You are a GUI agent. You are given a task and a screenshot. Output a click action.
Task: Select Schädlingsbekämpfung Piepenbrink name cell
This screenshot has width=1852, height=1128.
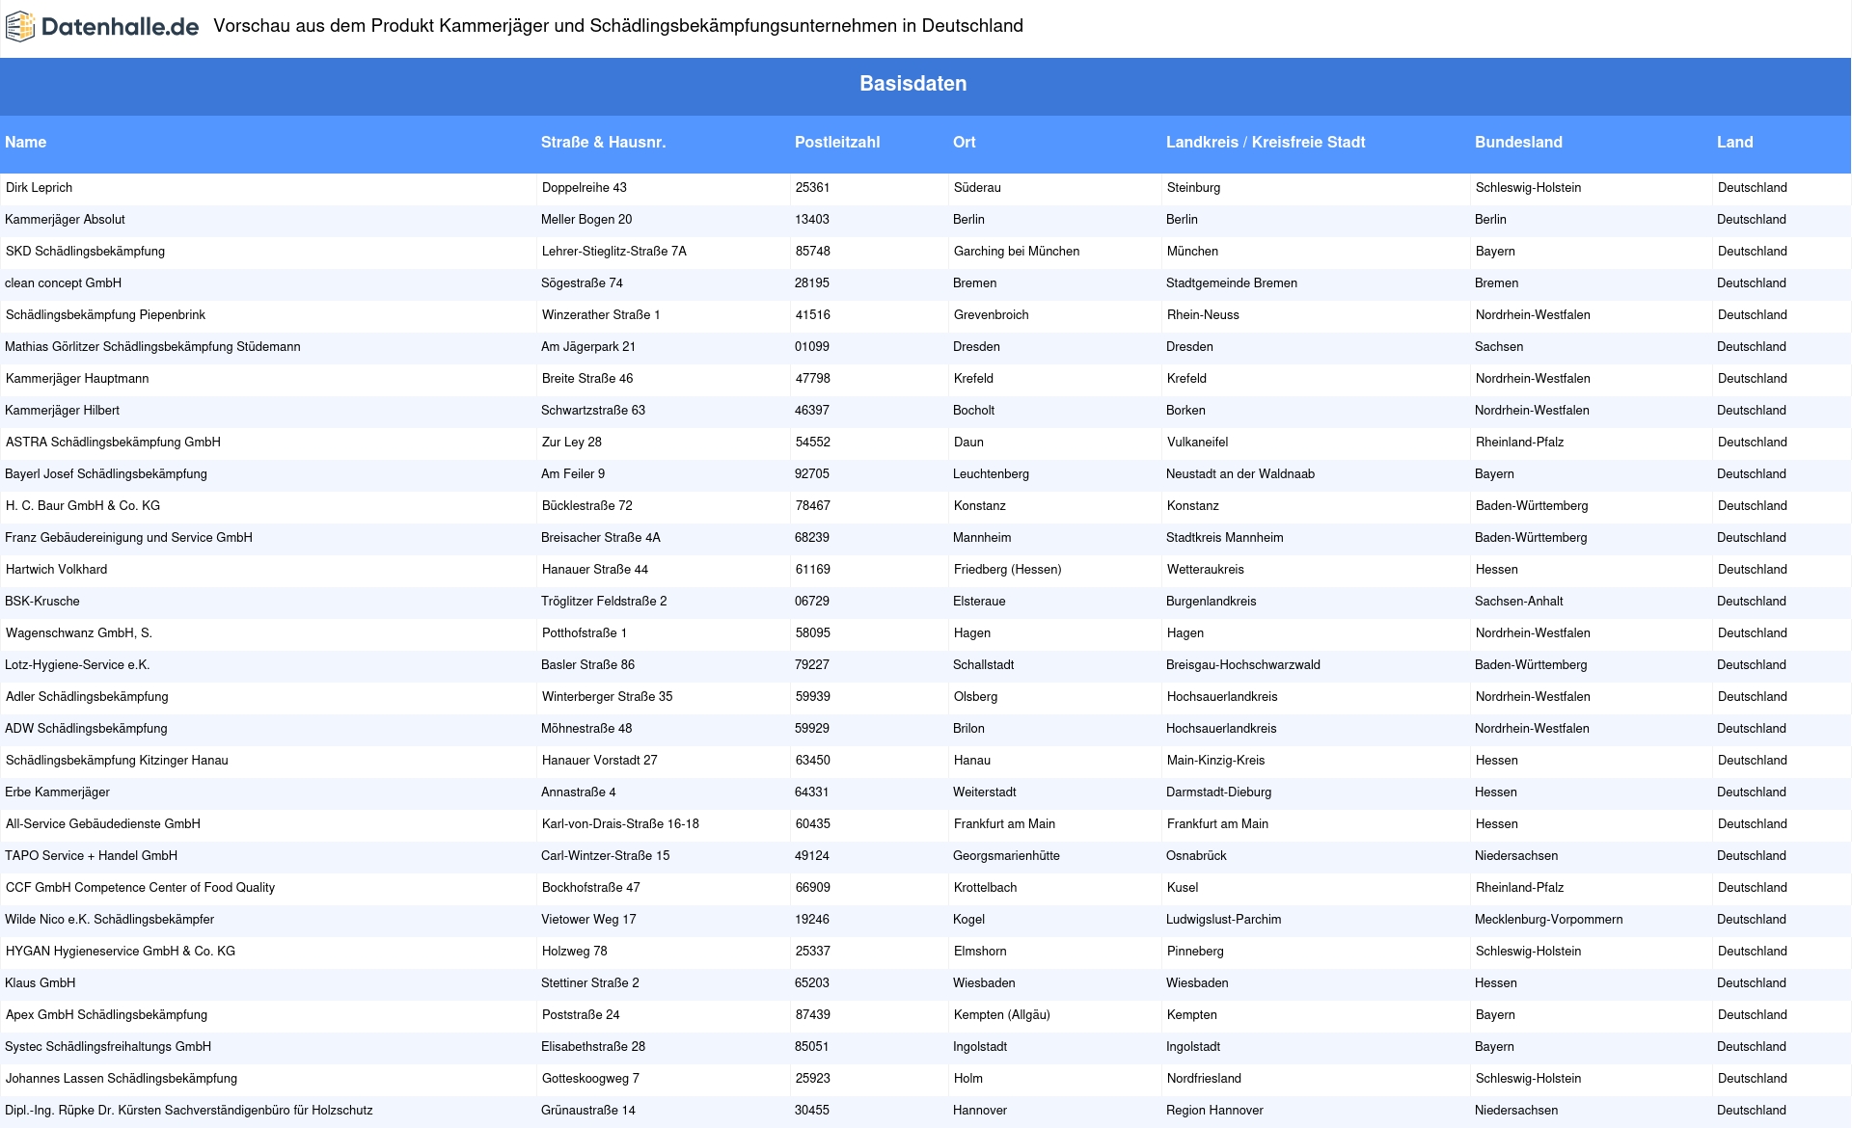pyautogui.click(x=105, y=315)
